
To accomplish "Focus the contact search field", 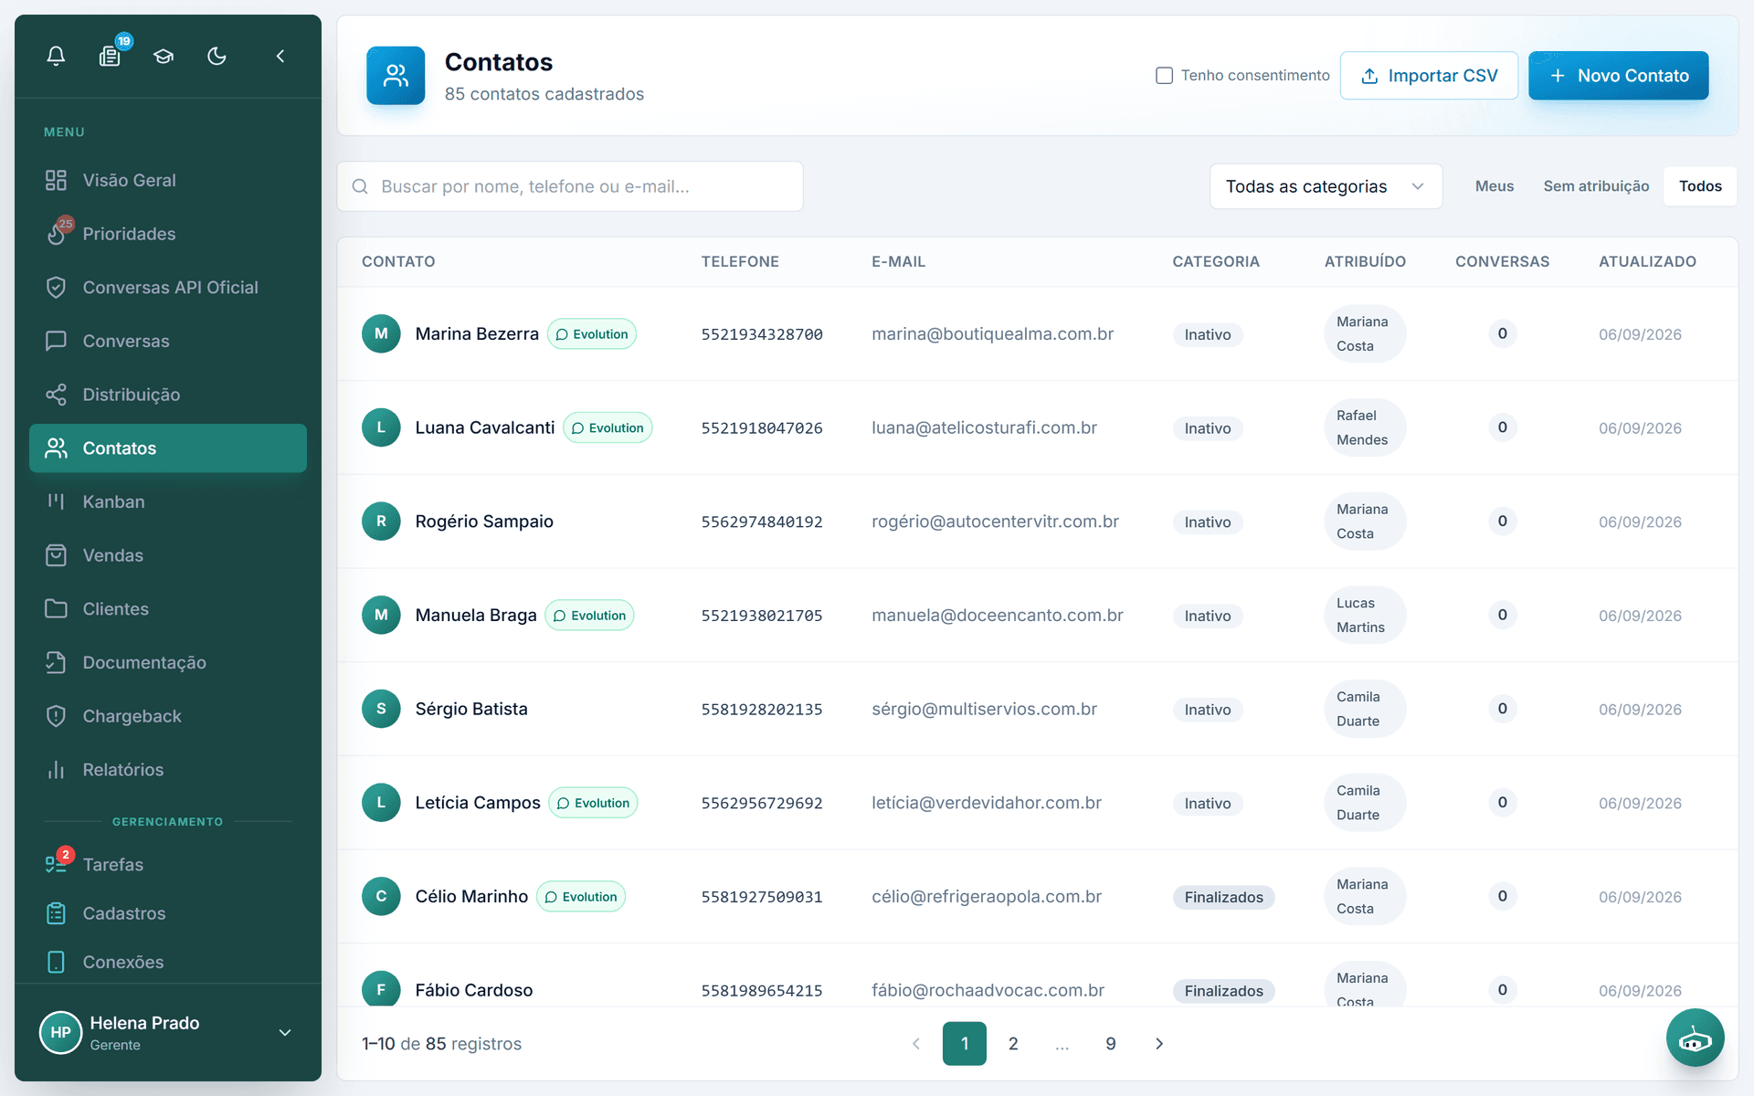I will point(570,186).
